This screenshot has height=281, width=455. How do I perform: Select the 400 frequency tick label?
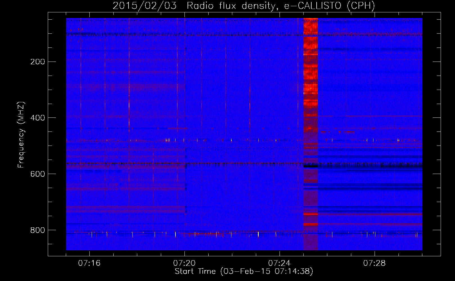[x=38, y=118]
